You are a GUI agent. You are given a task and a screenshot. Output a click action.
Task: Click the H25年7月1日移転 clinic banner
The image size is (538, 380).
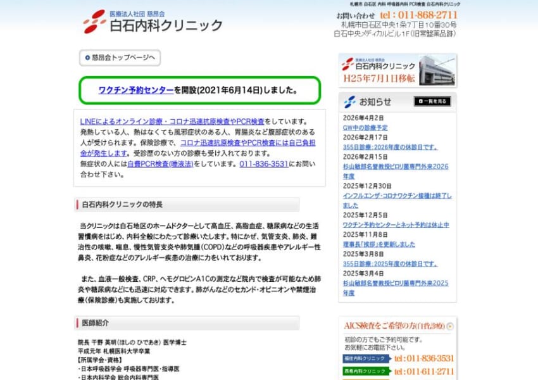pyautogui.click(x=397, y=70)
